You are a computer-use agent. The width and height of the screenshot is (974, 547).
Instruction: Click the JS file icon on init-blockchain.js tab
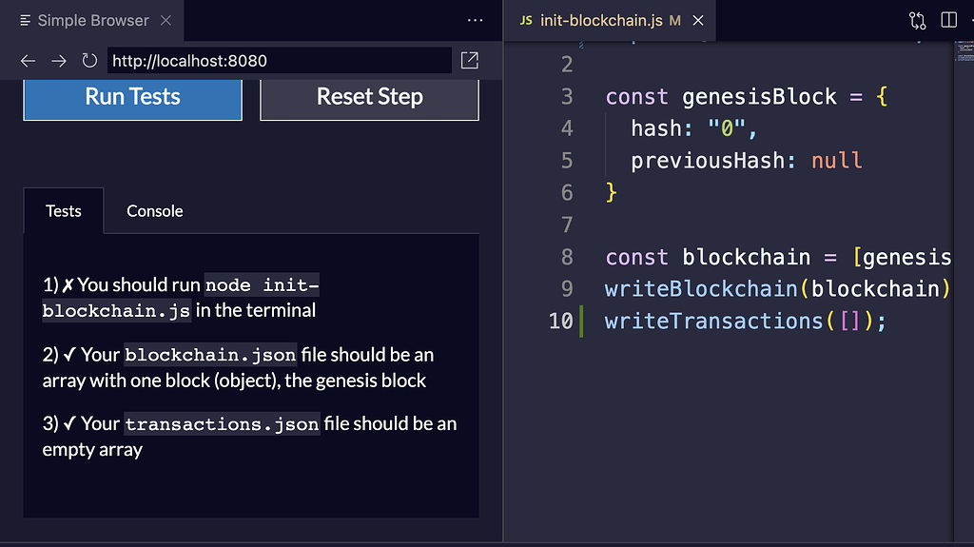click(526, 20)
